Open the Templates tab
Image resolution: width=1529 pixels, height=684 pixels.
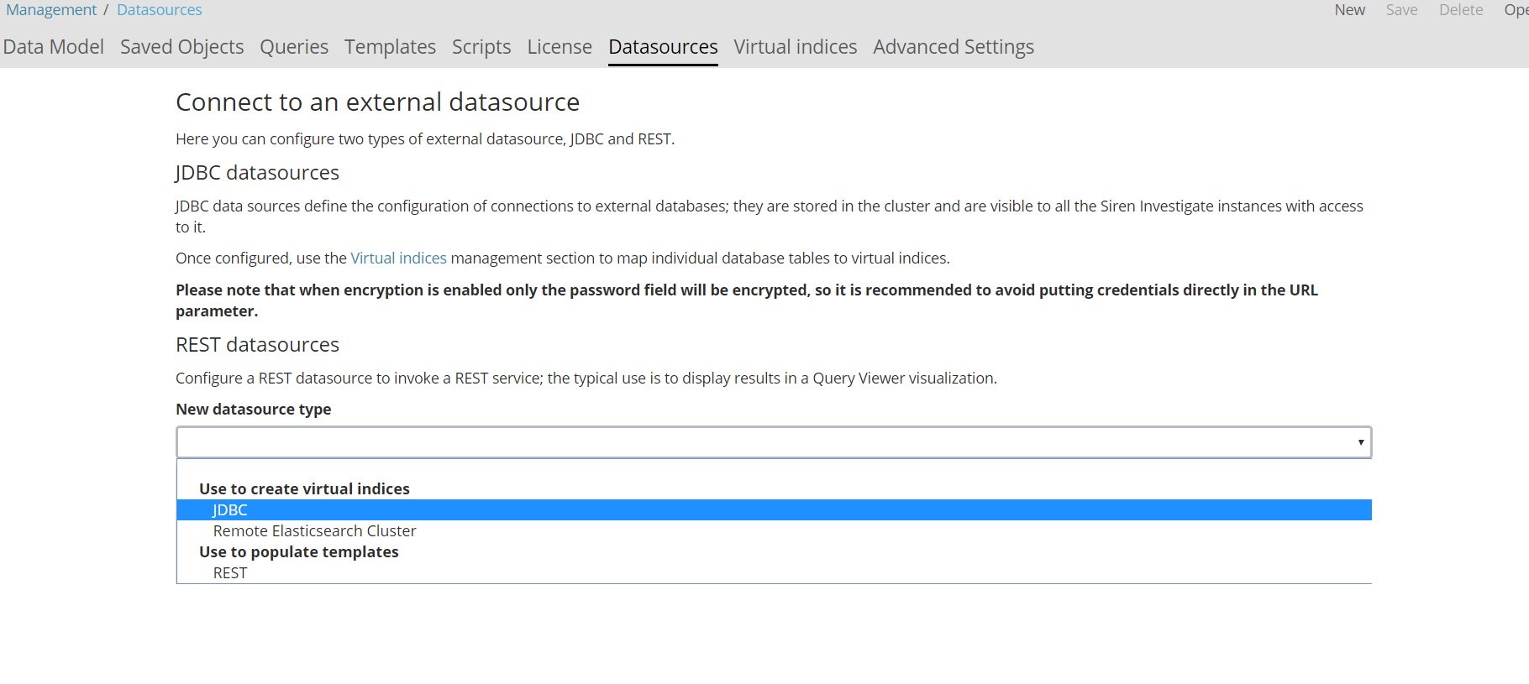point(390,47)
